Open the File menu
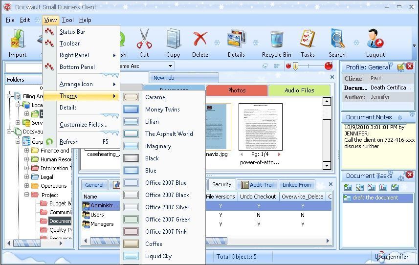This screenshot has height=265, width=419. [x=10, y=20]
